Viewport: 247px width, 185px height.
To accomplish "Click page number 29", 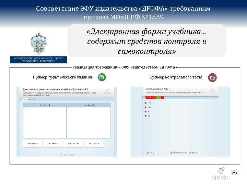I will click(234, 173).
